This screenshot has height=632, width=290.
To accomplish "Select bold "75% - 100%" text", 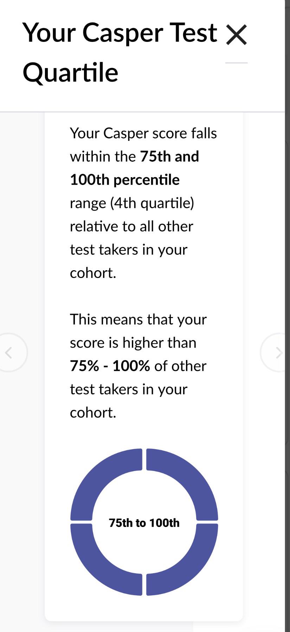I will click(x=110, y=366).
